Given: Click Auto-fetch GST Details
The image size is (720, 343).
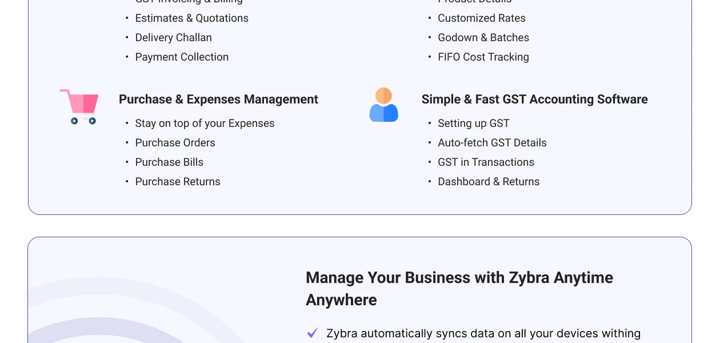Looking at the screenshot, I should pos(492,143).
